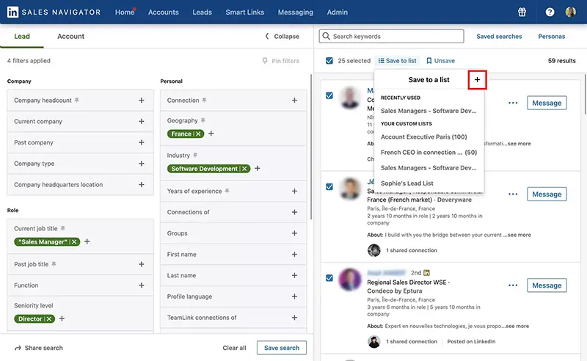
Task: Click the plus icon to create a new list
Action: 477,79
